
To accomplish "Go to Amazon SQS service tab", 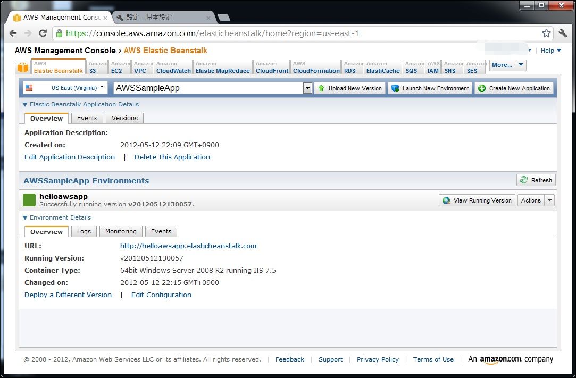I will 414,67.
